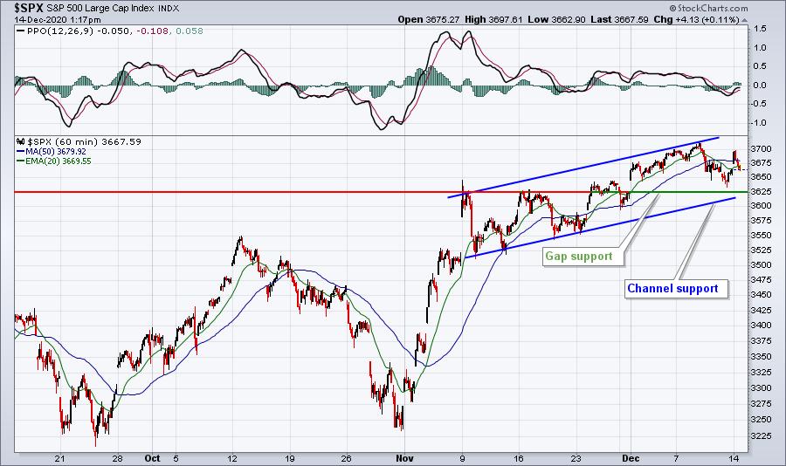Click the 3700 price axis label
Viewport: 786px width, 466px height.
point(762,149)
